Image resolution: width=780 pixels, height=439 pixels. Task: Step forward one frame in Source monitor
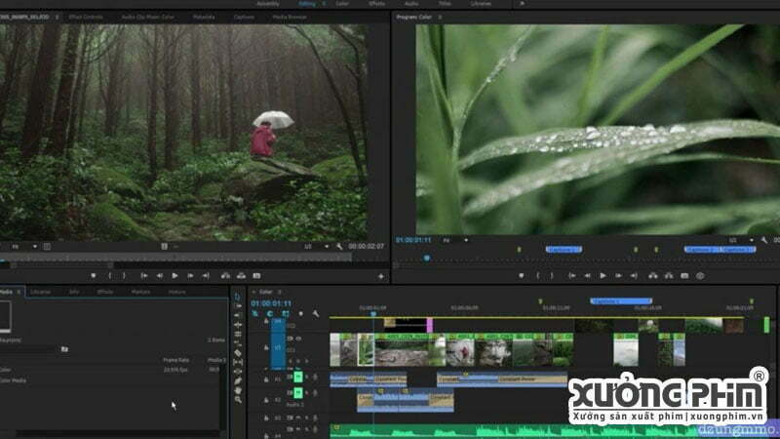pyautogui.click(x=190, y=276)
